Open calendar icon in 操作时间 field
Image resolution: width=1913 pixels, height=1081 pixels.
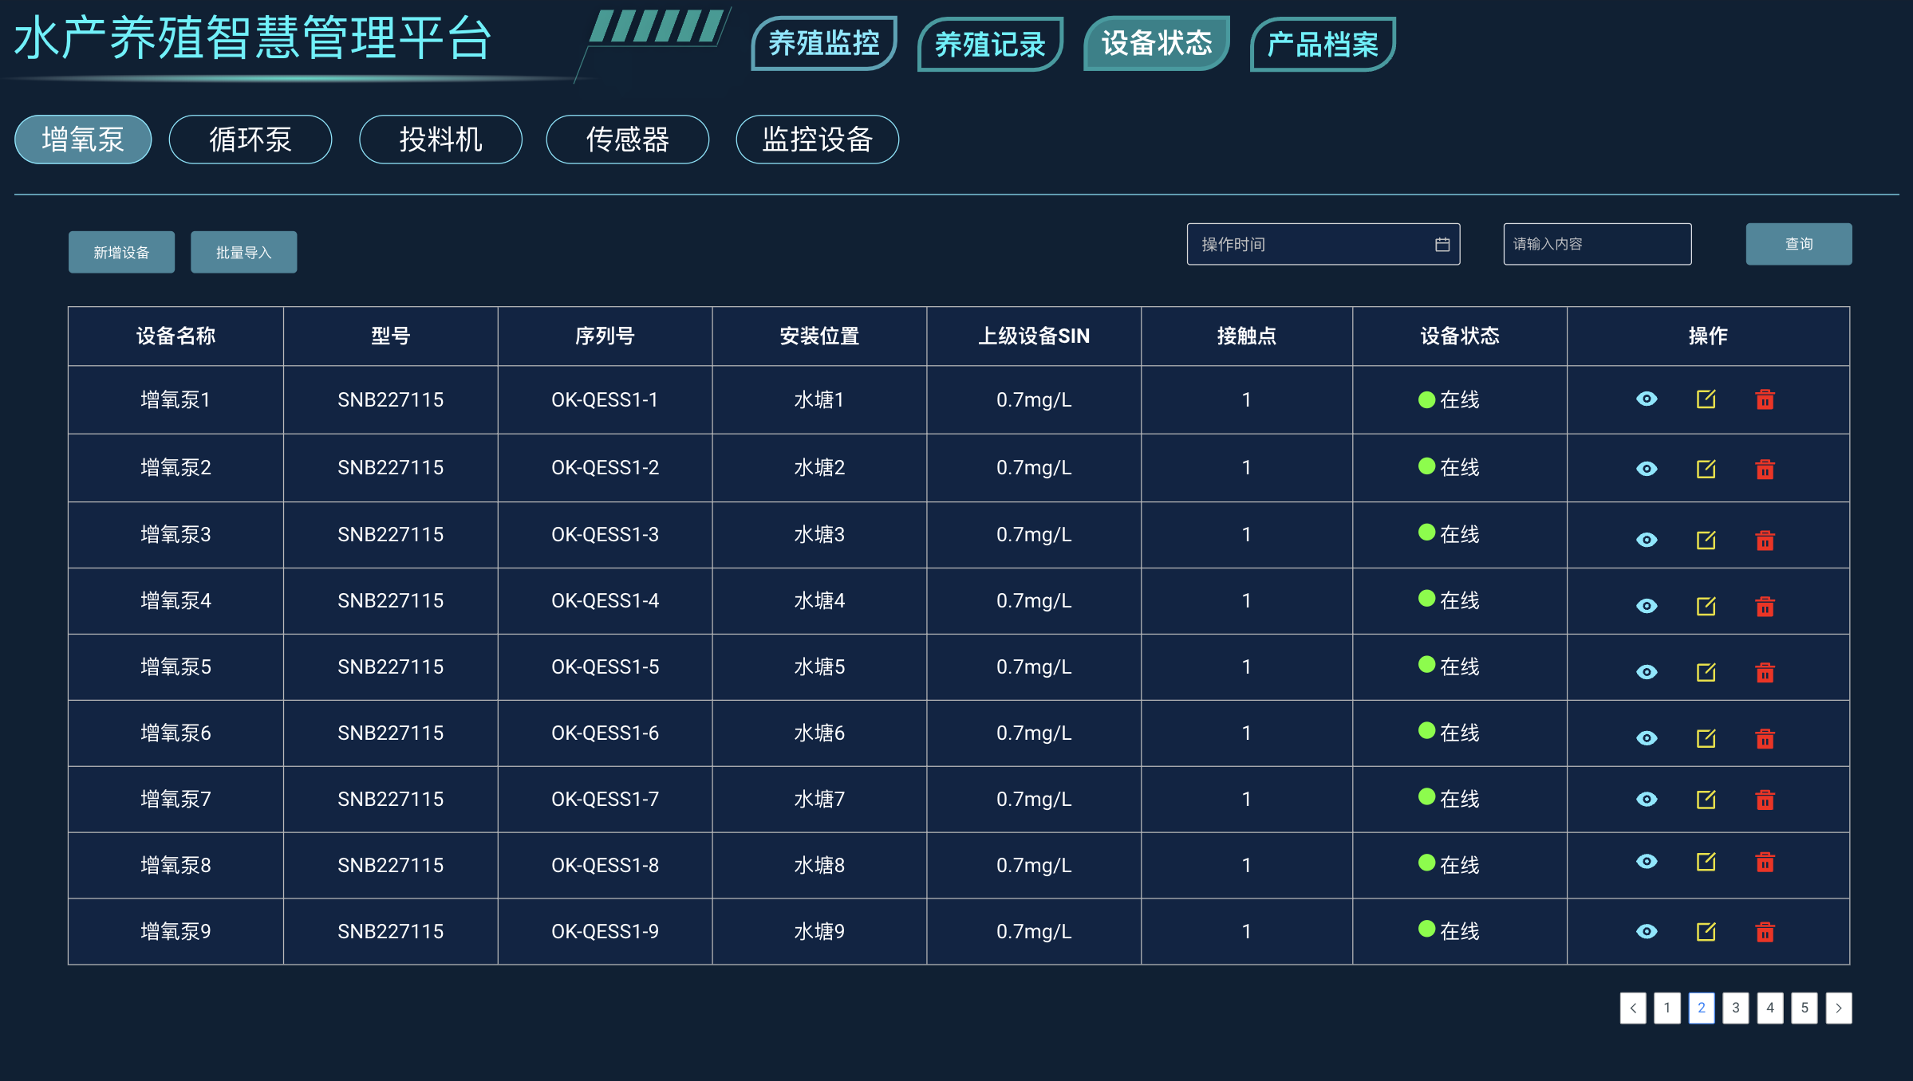point(1442,244)
